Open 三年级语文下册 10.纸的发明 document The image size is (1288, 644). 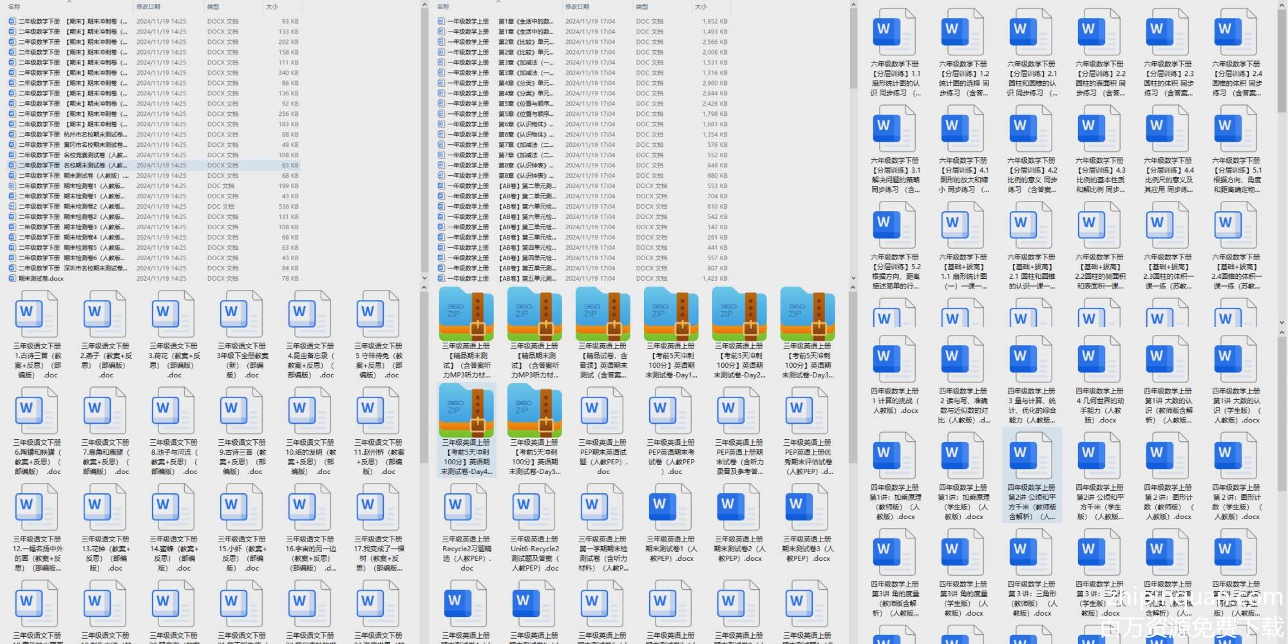coord(310,412)
